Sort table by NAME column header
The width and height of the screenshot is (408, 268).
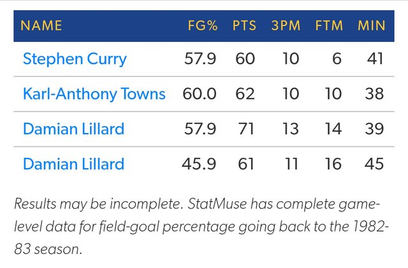coord(41,26)
